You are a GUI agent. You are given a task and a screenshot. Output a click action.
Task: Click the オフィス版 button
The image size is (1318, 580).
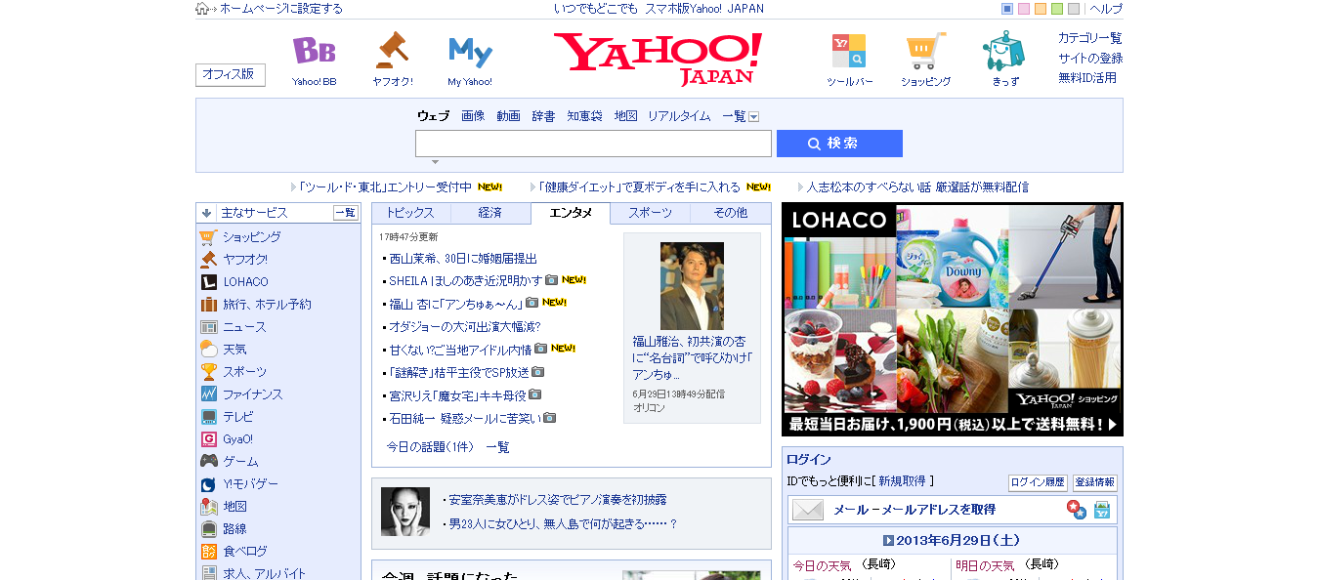point(231,74)
